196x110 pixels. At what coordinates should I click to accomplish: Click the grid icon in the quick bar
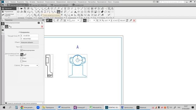[65, 20]
